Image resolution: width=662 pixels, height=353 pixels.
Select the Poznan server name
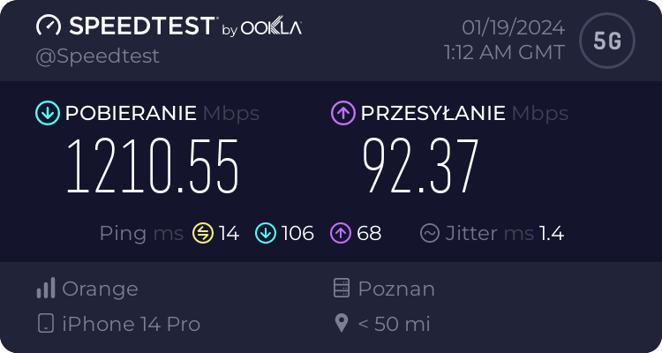tap(396, 289)
